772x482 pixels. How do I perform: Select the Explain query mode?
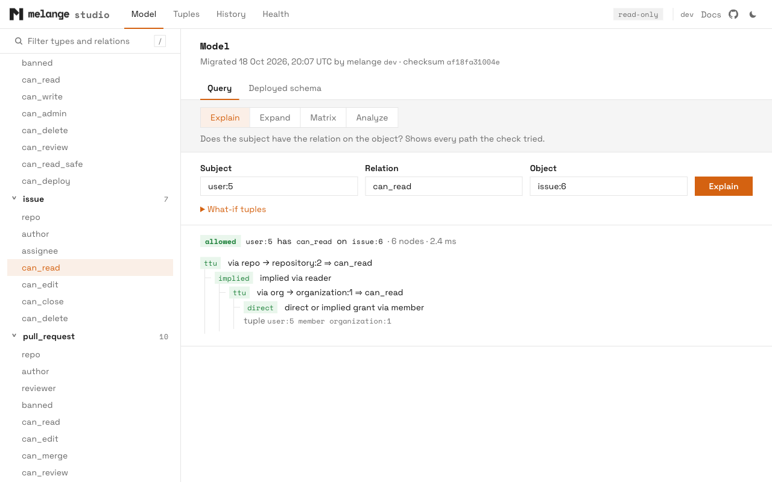click(225, 117)
